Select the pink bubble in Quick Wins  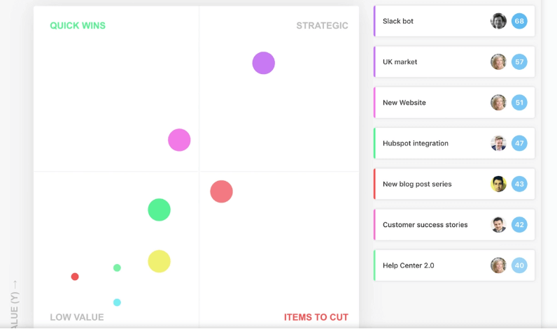(179, 140)
